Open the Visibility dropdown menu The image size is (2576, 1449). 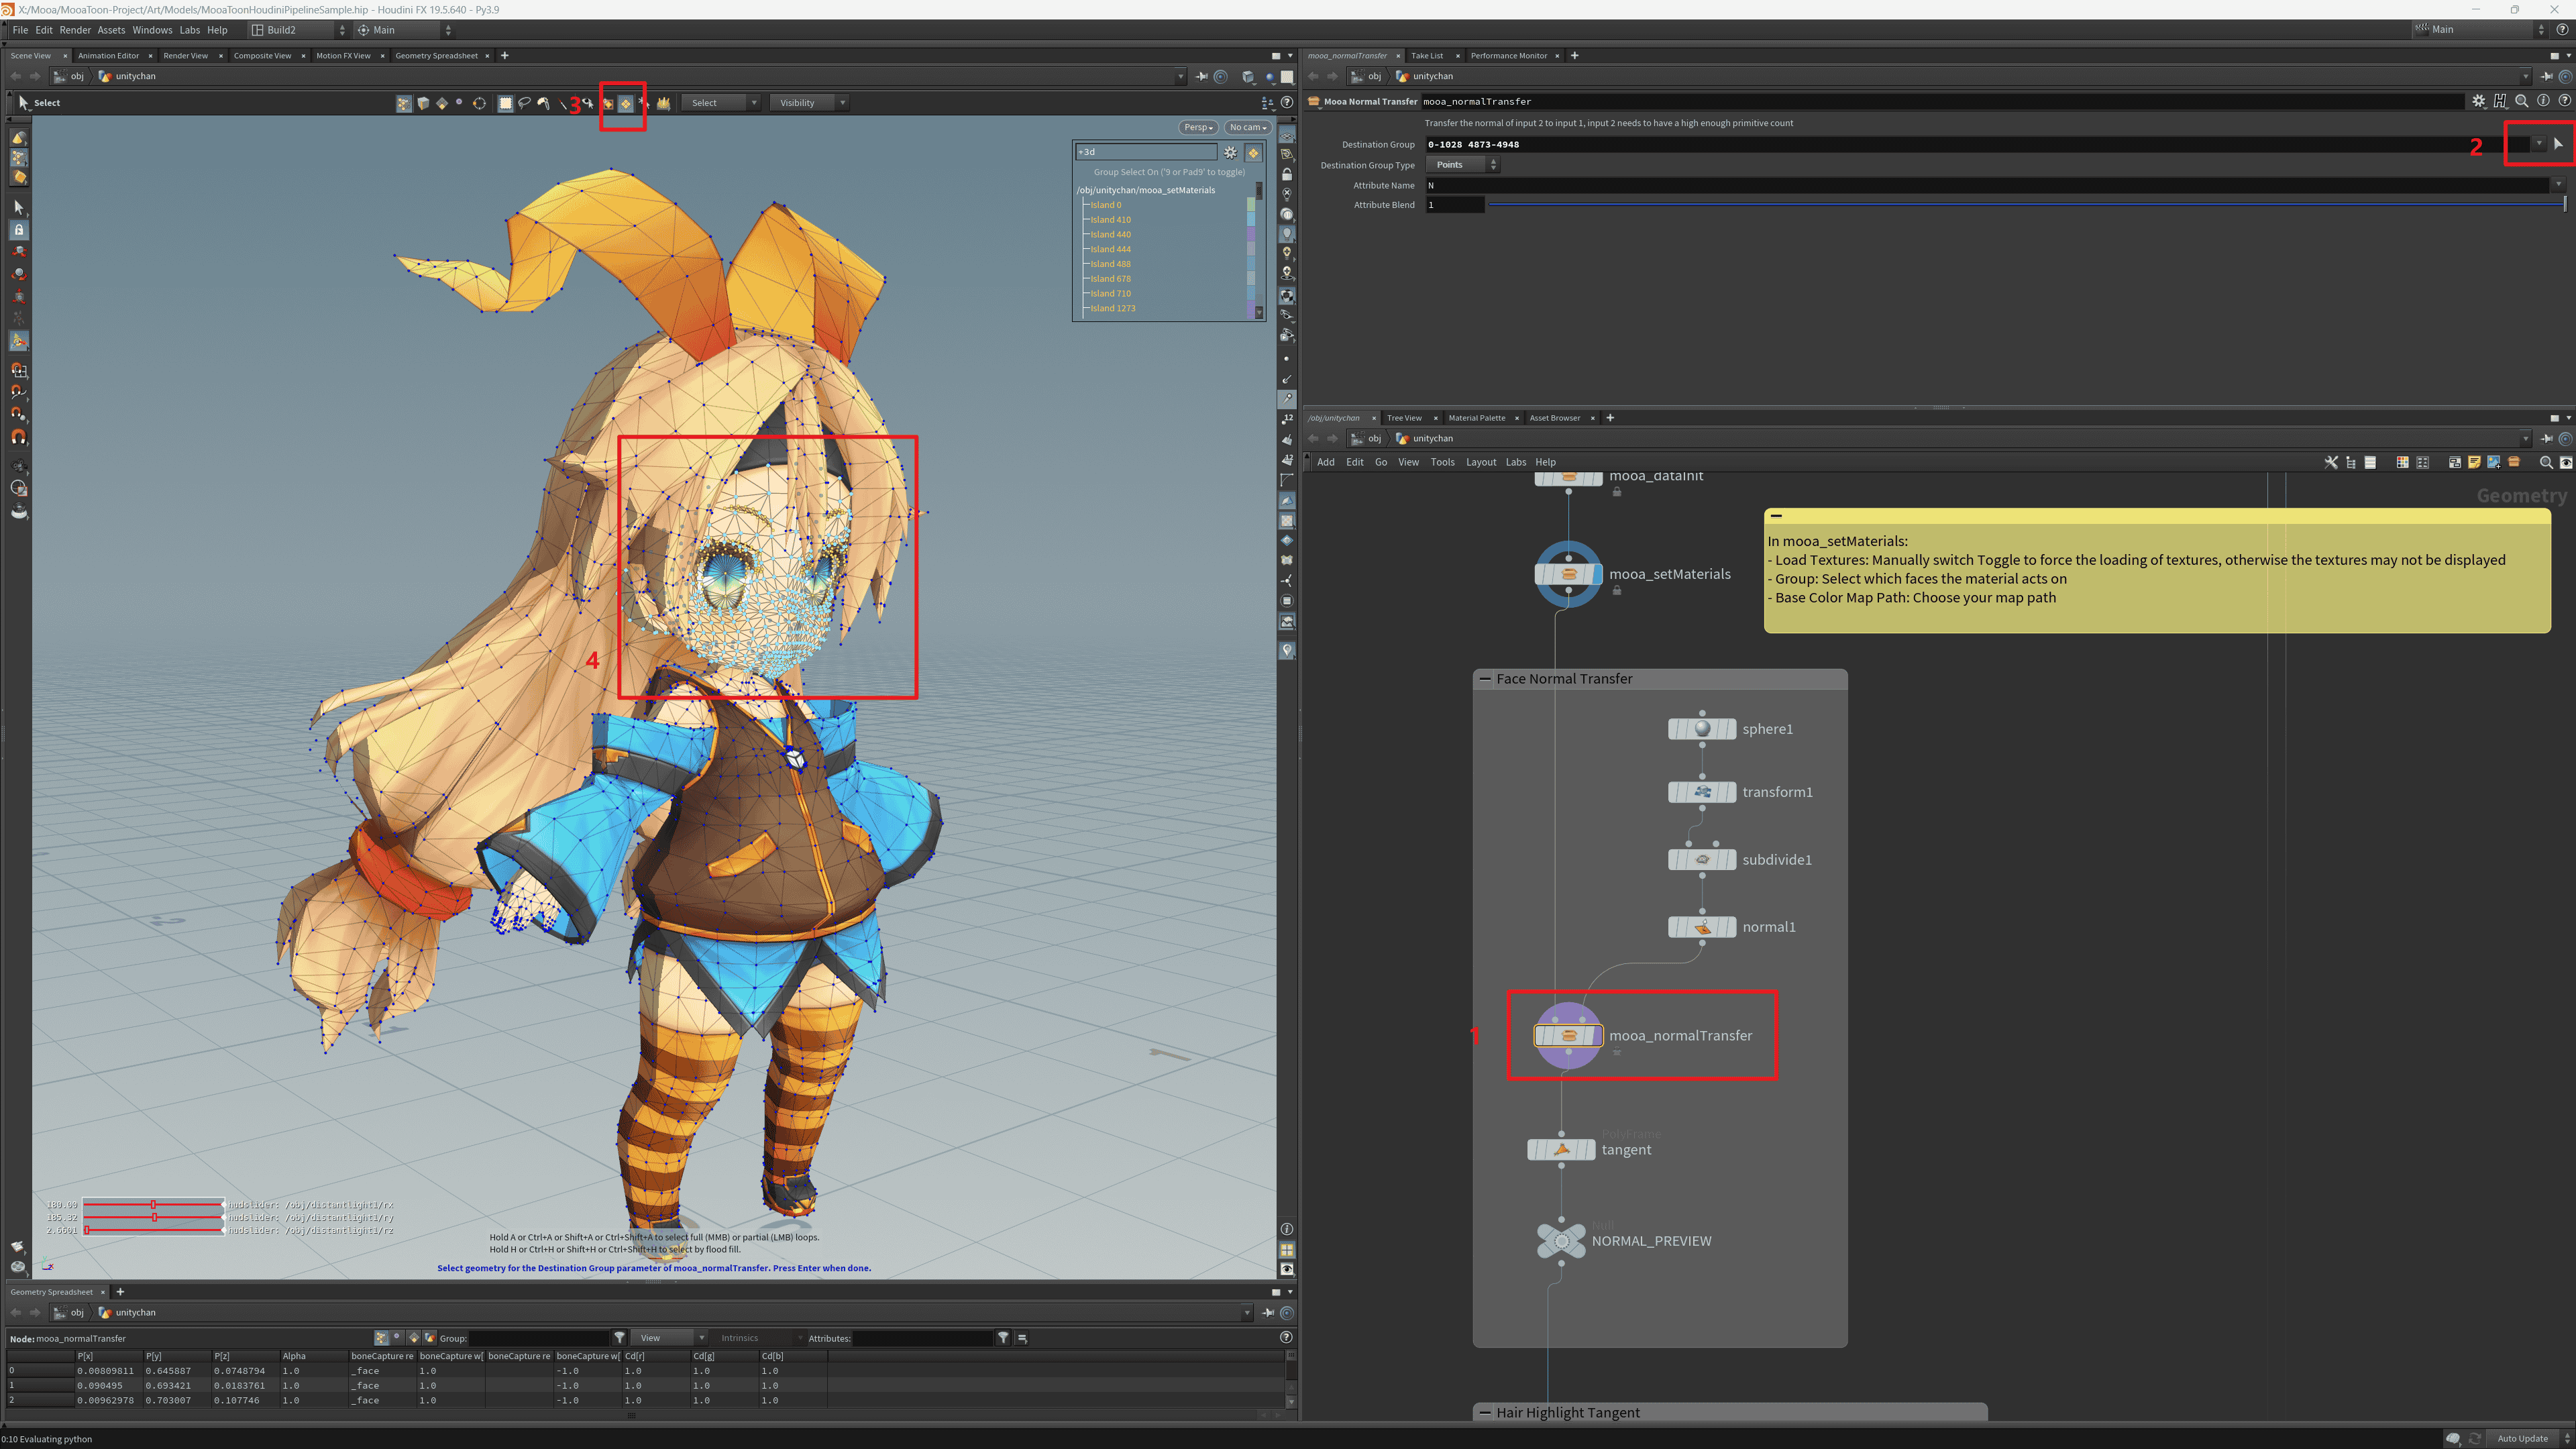click(810, 103)
